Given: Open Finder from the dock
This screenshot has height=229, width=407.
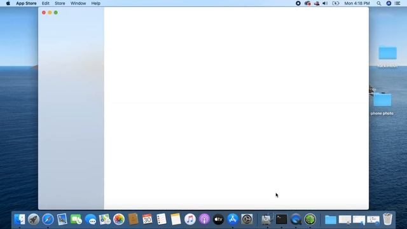Looking at the screenshot, I should (20, 219).
